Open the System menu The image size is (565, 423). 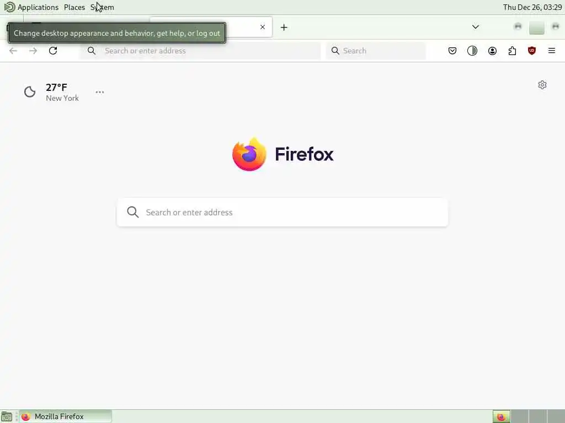point(102,7)
